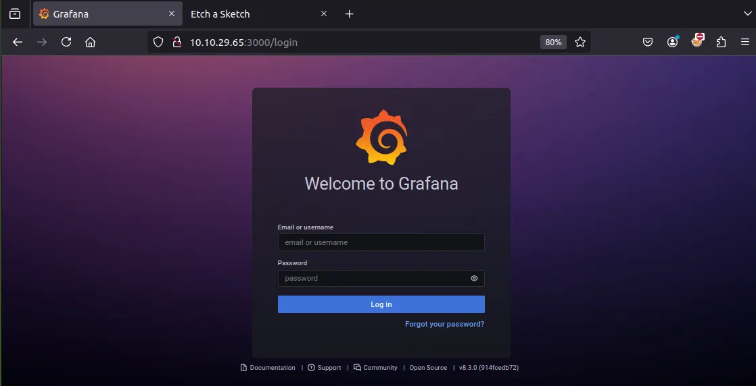Go back to previous page
This screenshot has width=756, height=386.
point(18,42)
